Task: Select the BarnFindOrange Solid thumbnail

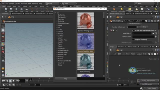Action: pos(86,21)
